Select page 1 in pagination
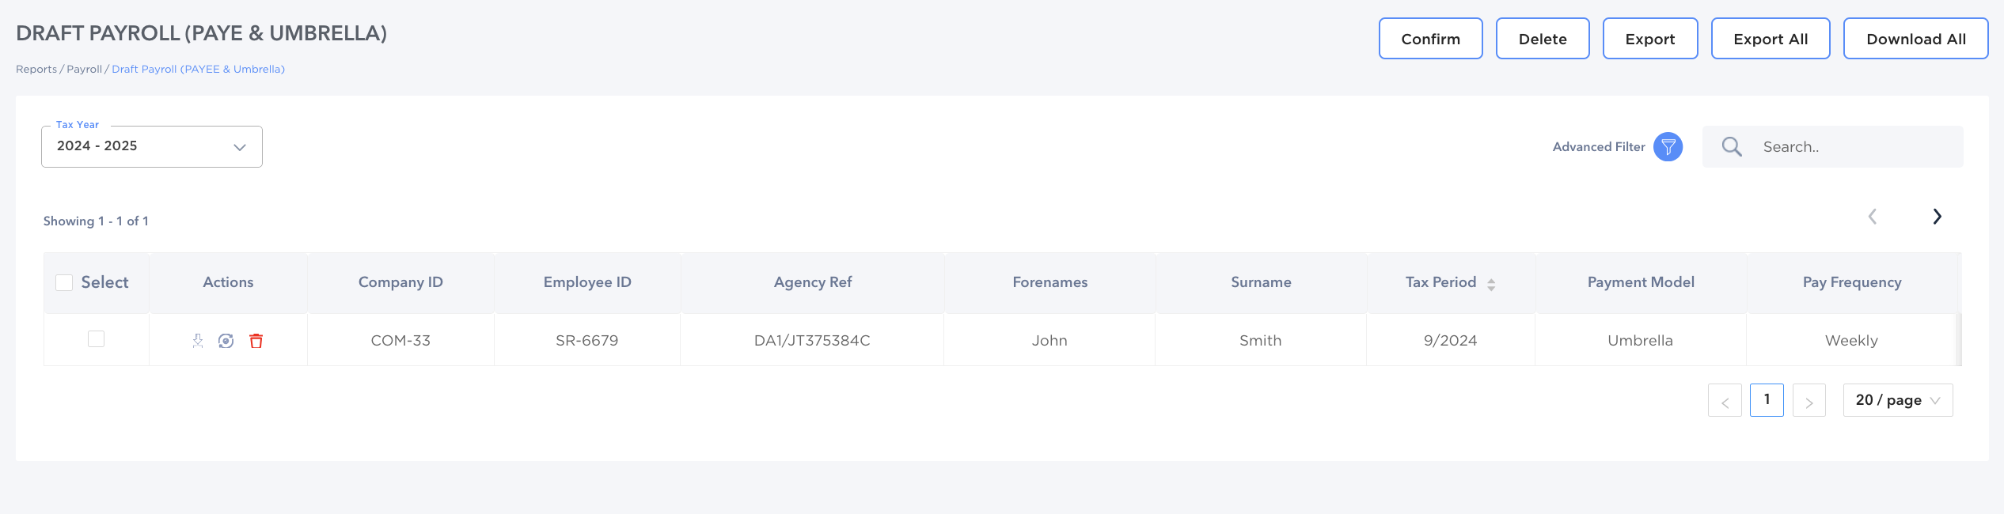The width and height of the screenshot is (2004, 514). (x=1767, y=400)
